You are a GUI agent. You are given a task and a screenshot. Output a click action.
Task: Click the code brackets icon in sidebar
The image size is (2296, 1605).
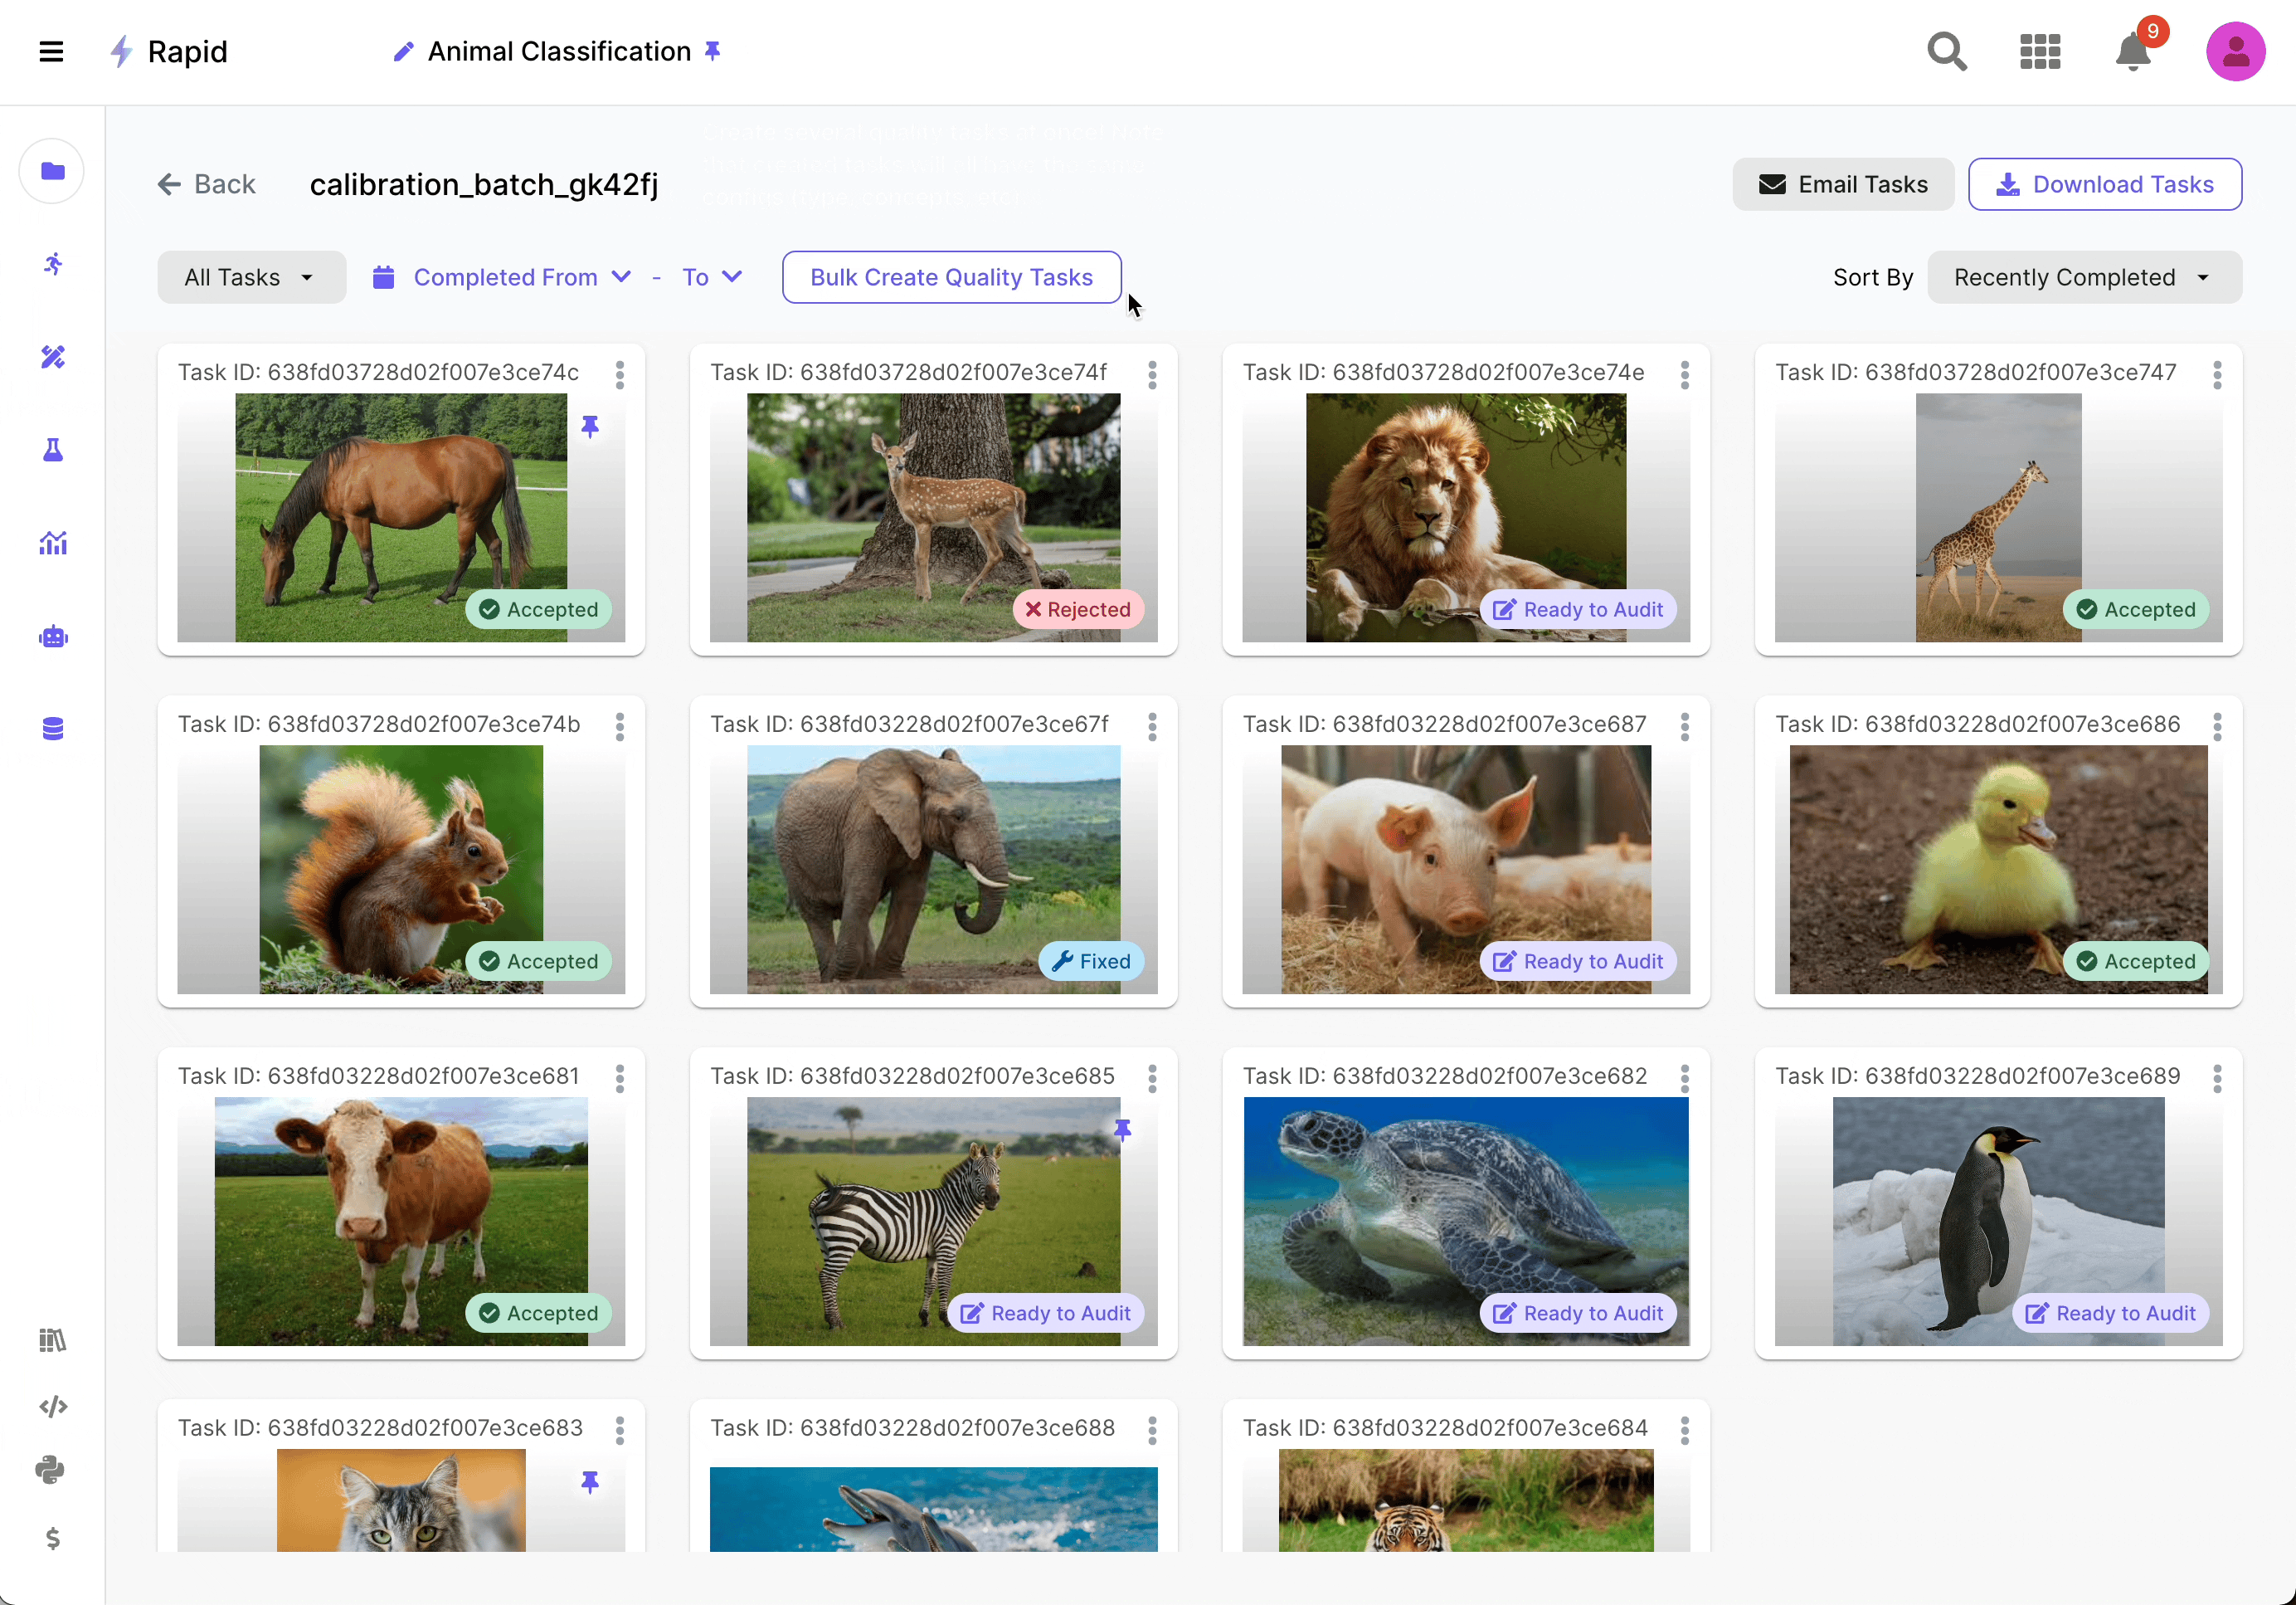coord(52,1405)
